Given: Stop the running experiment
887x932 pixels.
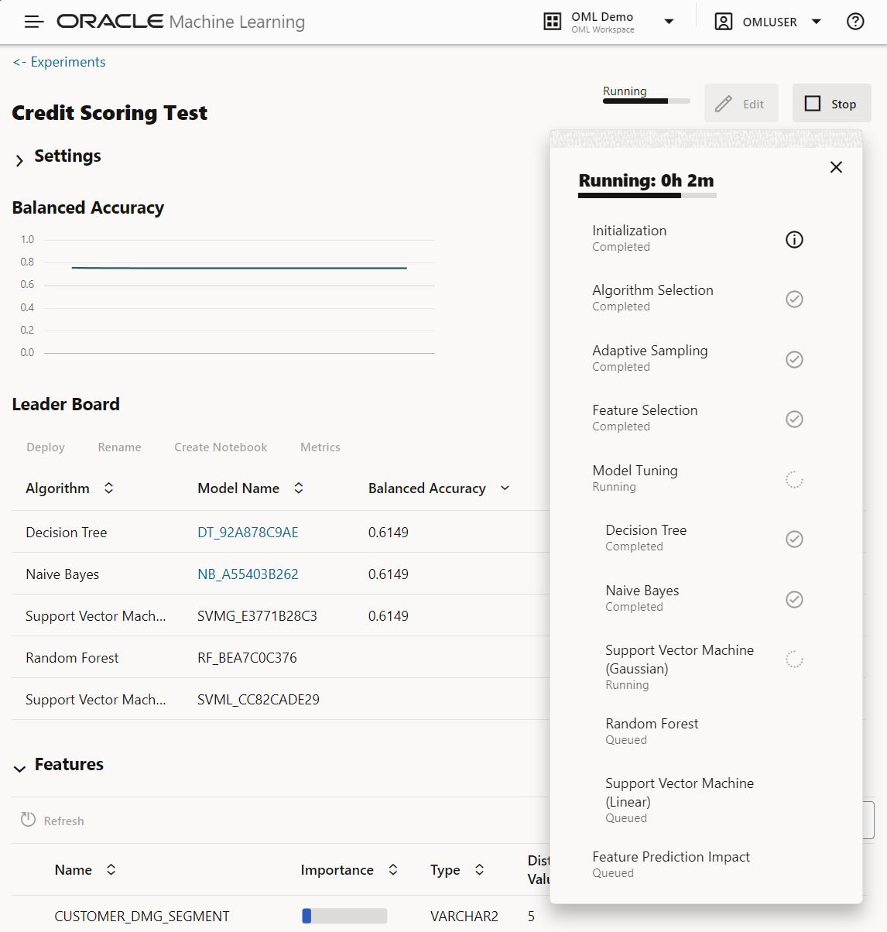Looking at the screenshot, I should point(831,104).
